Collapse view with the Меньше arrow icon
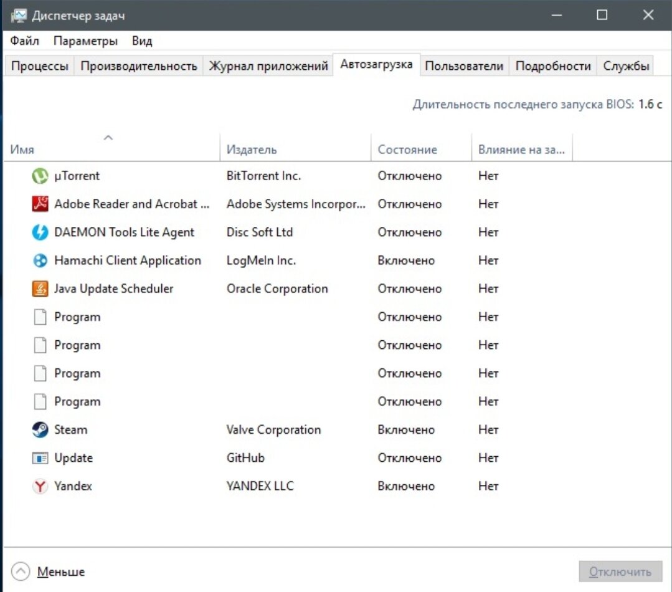Image resolution: width=672 pixels, height=592 pixels. click(x=21, y=571)
